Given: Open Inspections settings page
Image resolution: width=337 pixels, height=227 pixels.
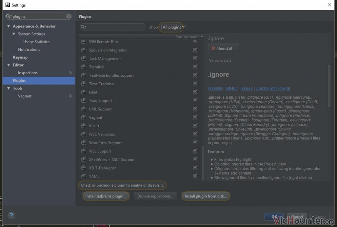Looking at the screenshot, I should point(28,73).
